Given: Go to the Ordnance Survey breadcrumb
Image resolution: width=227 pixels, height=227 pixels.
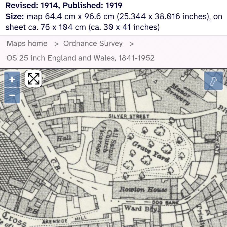Looking at the screenshot, I should 93,44.
